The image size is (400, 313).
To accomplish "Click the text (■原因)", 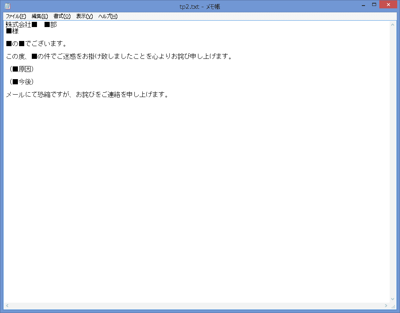I will pos(21,69).
